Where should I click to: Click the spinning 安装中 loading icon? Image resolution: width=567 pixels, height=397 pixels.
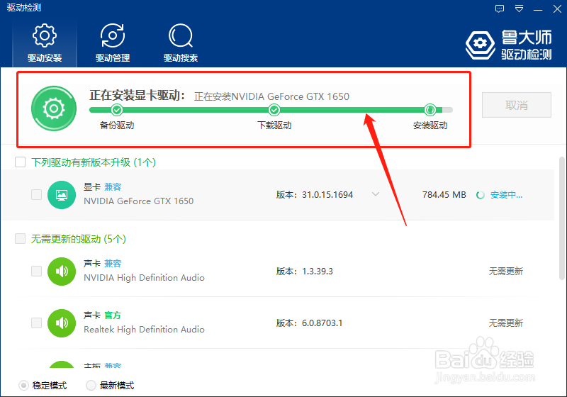point(481,195)
